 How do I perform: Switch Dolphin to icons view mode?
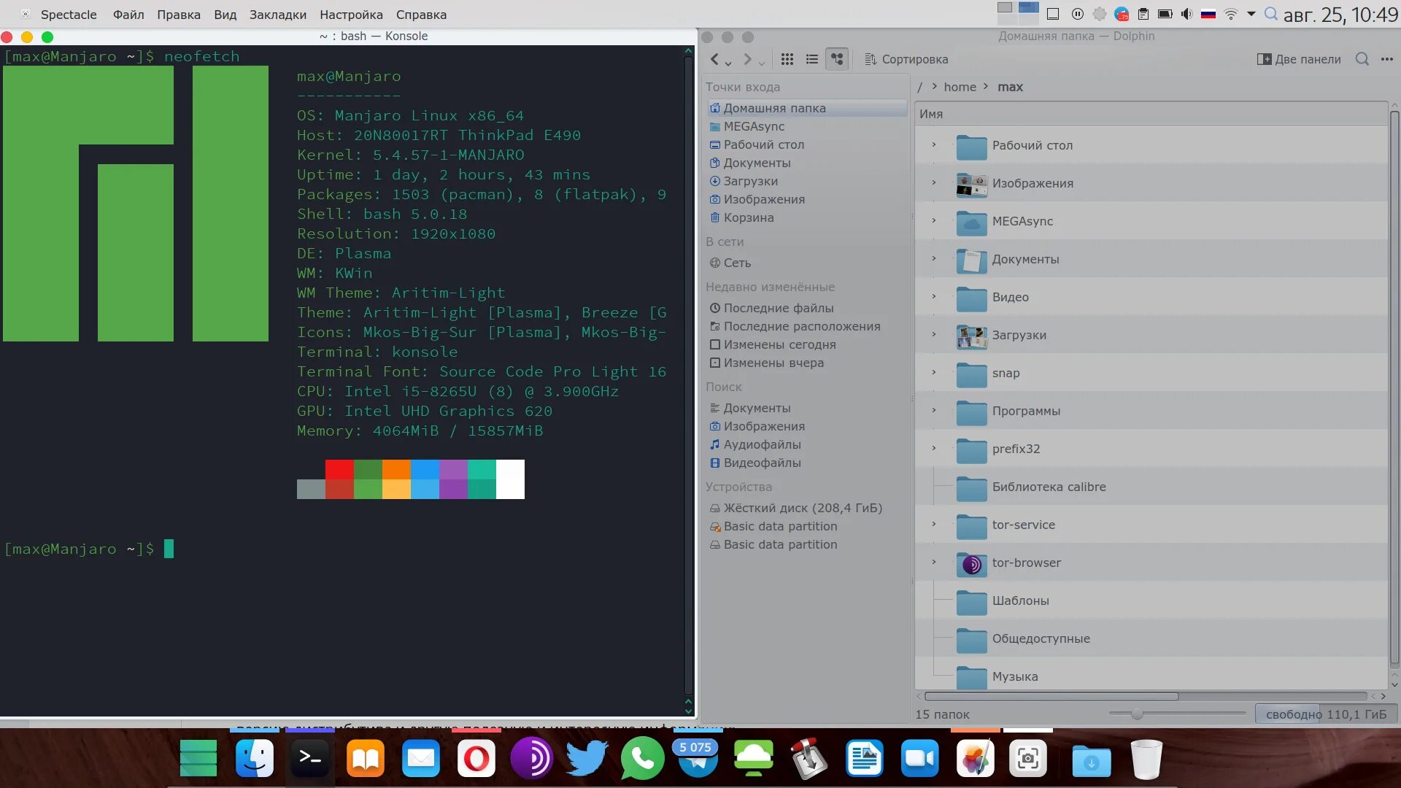pyautogui.click(x=787, y=59)
